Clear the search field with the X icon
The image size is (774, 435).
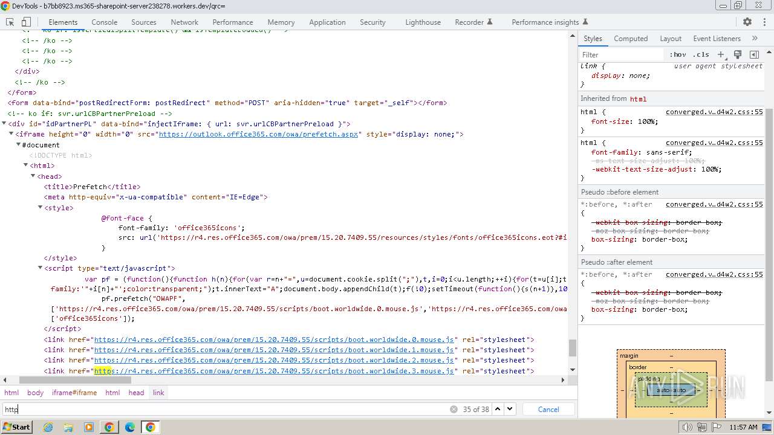click(x=454, y=409)
